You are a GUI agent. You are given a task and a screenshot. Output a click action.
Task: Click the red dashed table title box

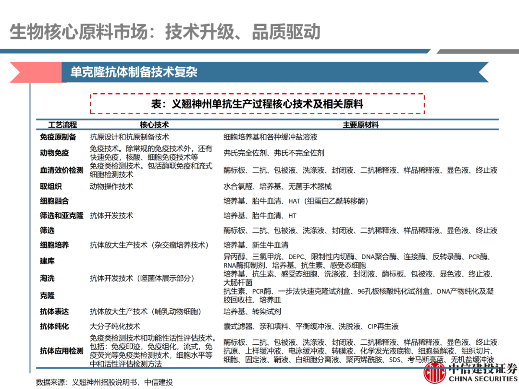tap(257, 104)
